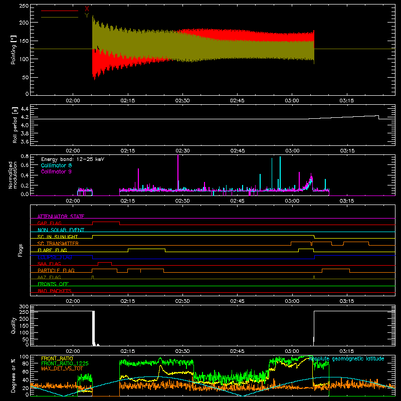This screenshot has width=401, height=401.
Task: Click the raised GAP_FLAG pulse segment
Action: pyautogui.click(x=106, y=222)
